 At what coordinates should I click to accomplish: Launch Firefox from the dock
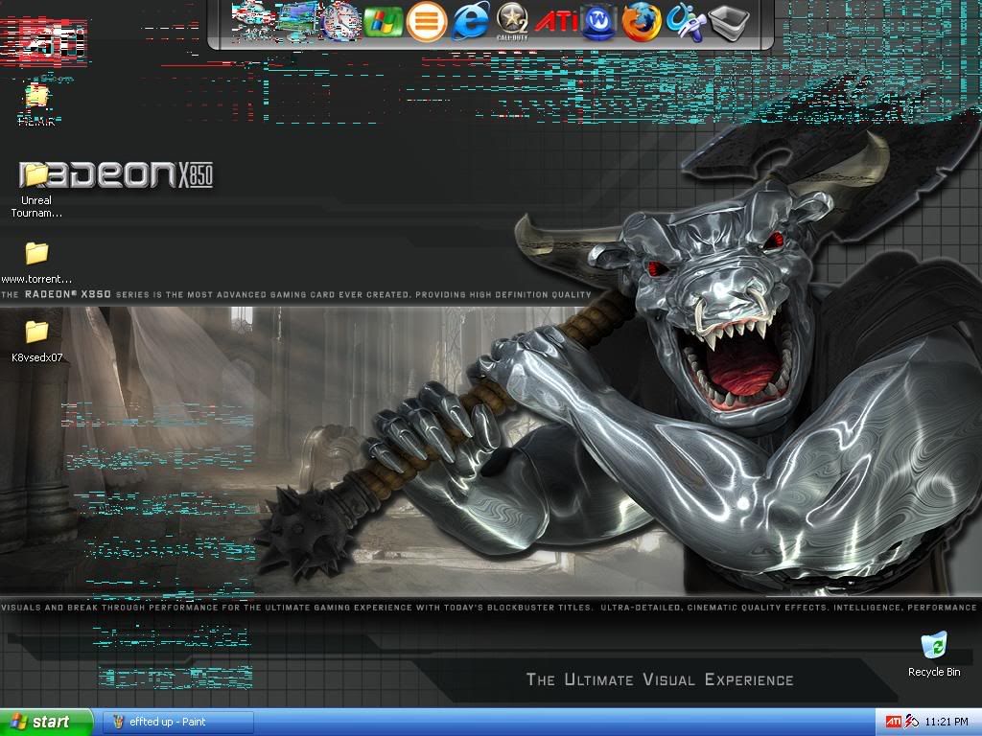(642, 21)
